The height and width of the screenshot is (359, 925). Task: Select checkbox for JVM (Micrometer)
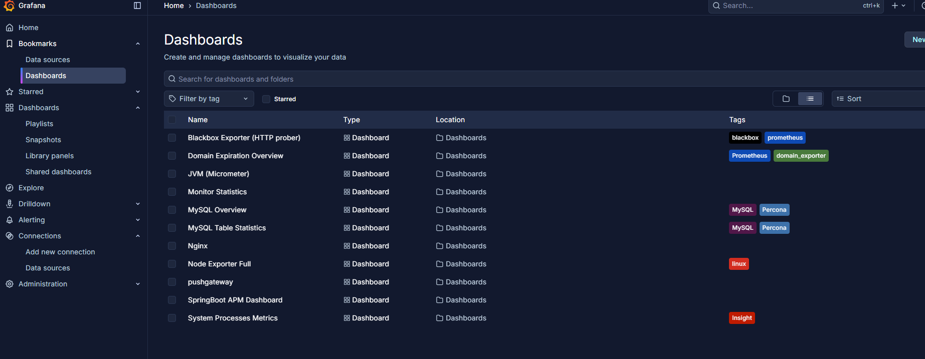tap(172, 174)
